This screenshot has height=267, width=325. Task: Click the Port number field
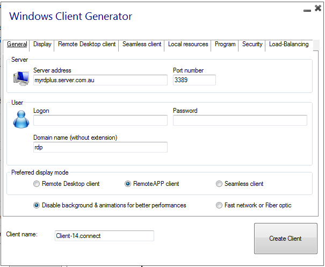point(194,80)
